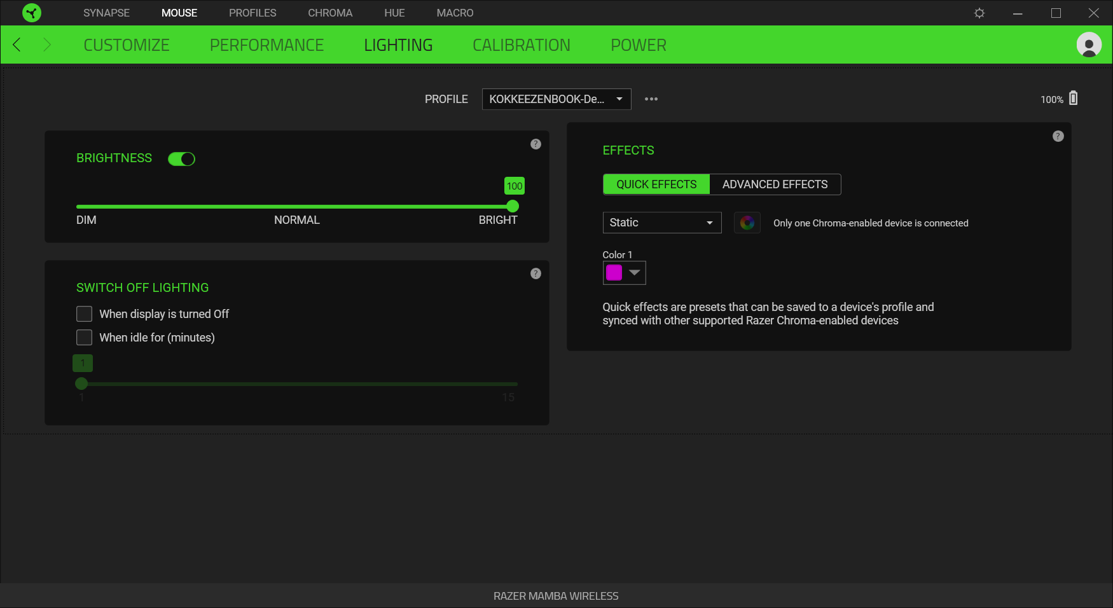Image resolution: width=1113 pixels, height=608 pixels.
Task: Click the battery status icon
Action: 1074,98
